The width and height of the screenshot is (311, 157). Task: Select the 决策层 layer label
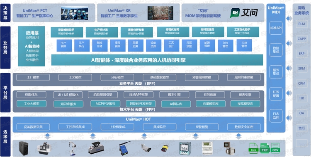pyautogui.click(x=5, y=13)
